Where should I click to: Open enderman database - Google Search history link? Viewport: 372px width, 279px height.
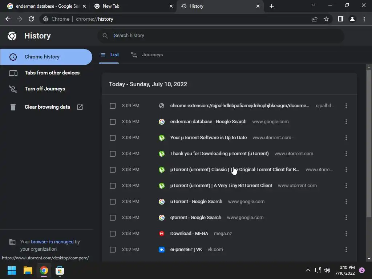pyautogui.click(x=208, y=122)
